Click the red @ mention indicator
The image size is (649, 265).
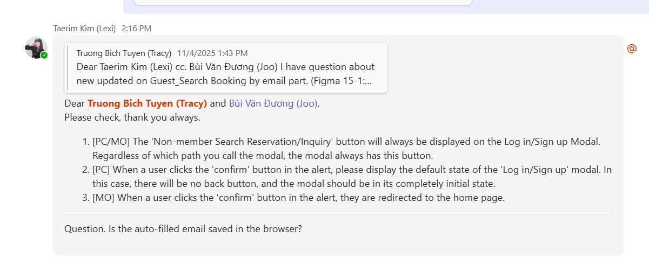631,48
